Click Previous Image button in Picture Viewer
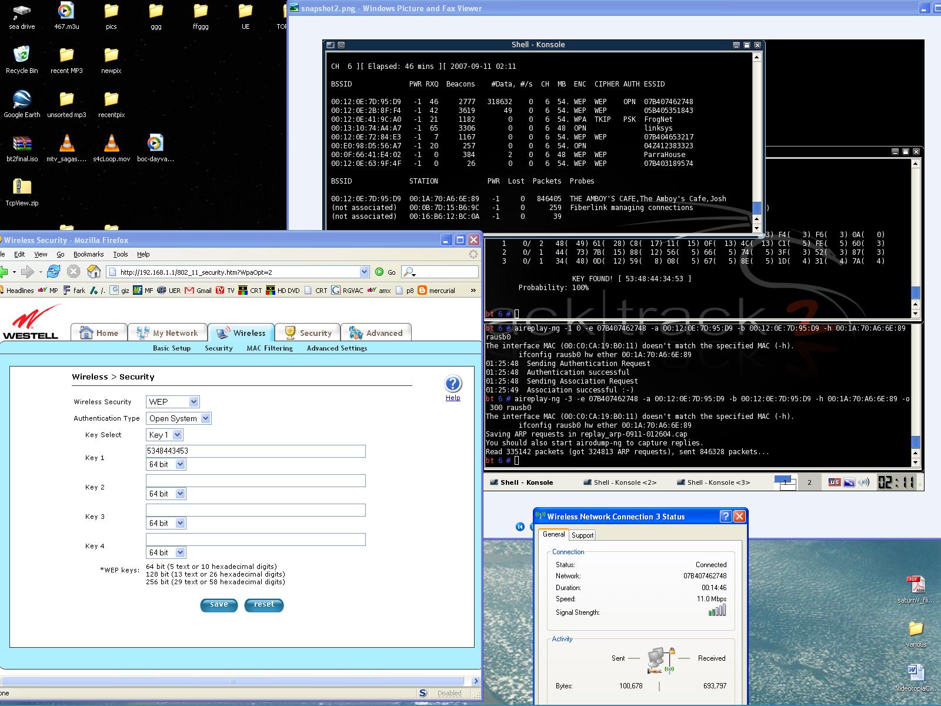 tap(520, 527)
